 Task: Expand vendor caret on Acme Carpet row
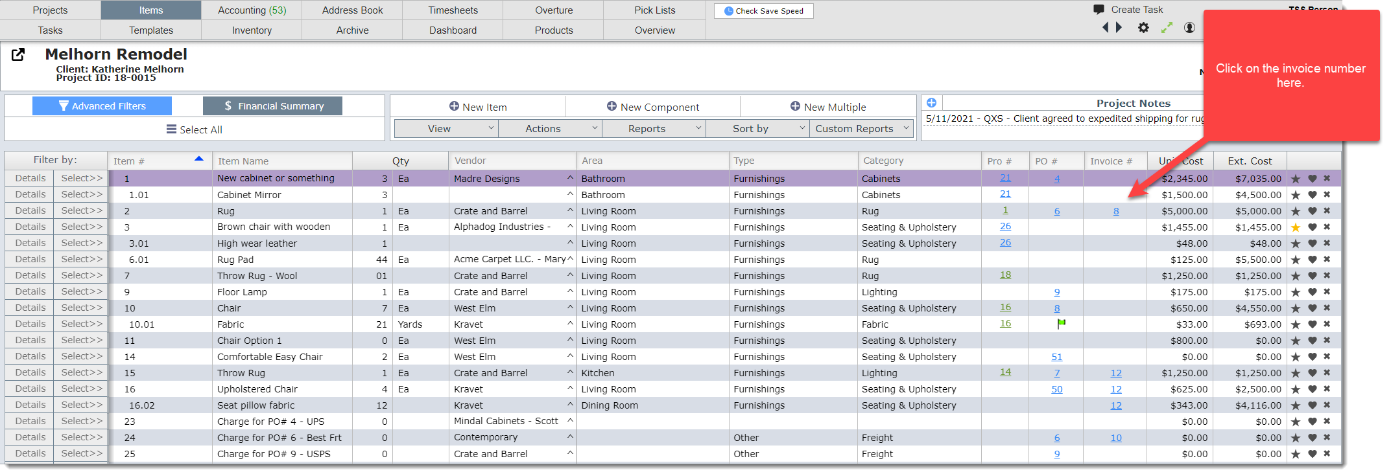(x=570, y=259)
